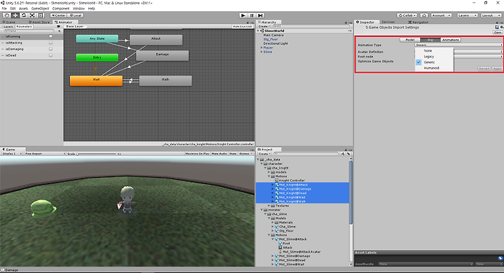Toggle the isRunning parameter checkbox
This screenshot has height=273, width=504.
pos(50,36)
